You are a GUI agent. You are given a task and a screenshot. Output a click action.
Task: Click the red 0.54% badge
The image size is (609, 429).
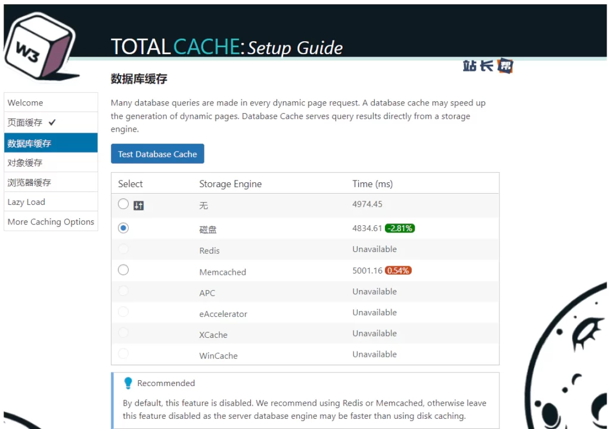click(398, 271)
